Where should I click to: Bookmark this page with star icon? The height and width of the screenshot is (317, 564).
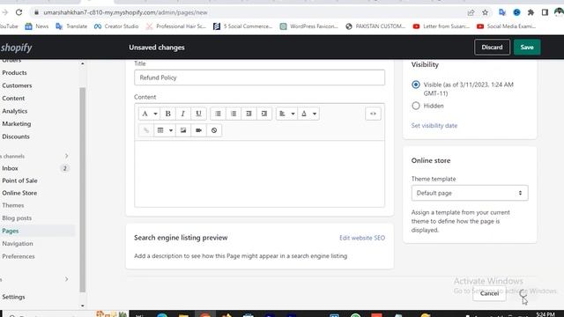pyautogui.click(x=485, y=12)
